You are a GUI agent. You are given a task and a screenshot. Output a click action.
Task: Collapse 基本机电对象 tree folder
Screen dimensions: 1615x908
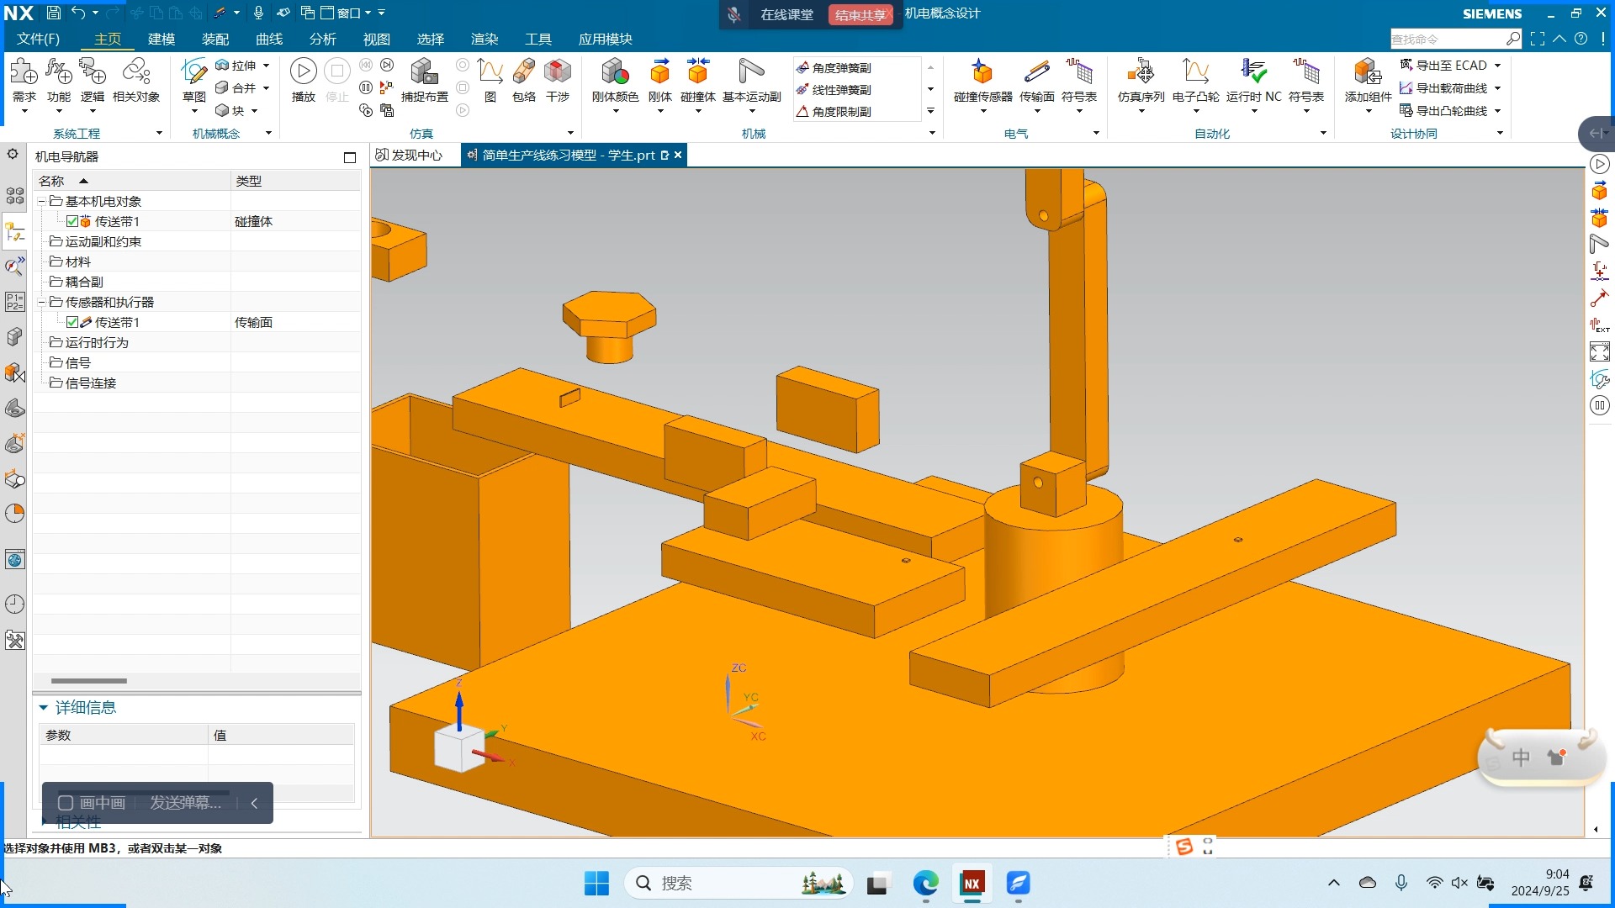(41, 201)
